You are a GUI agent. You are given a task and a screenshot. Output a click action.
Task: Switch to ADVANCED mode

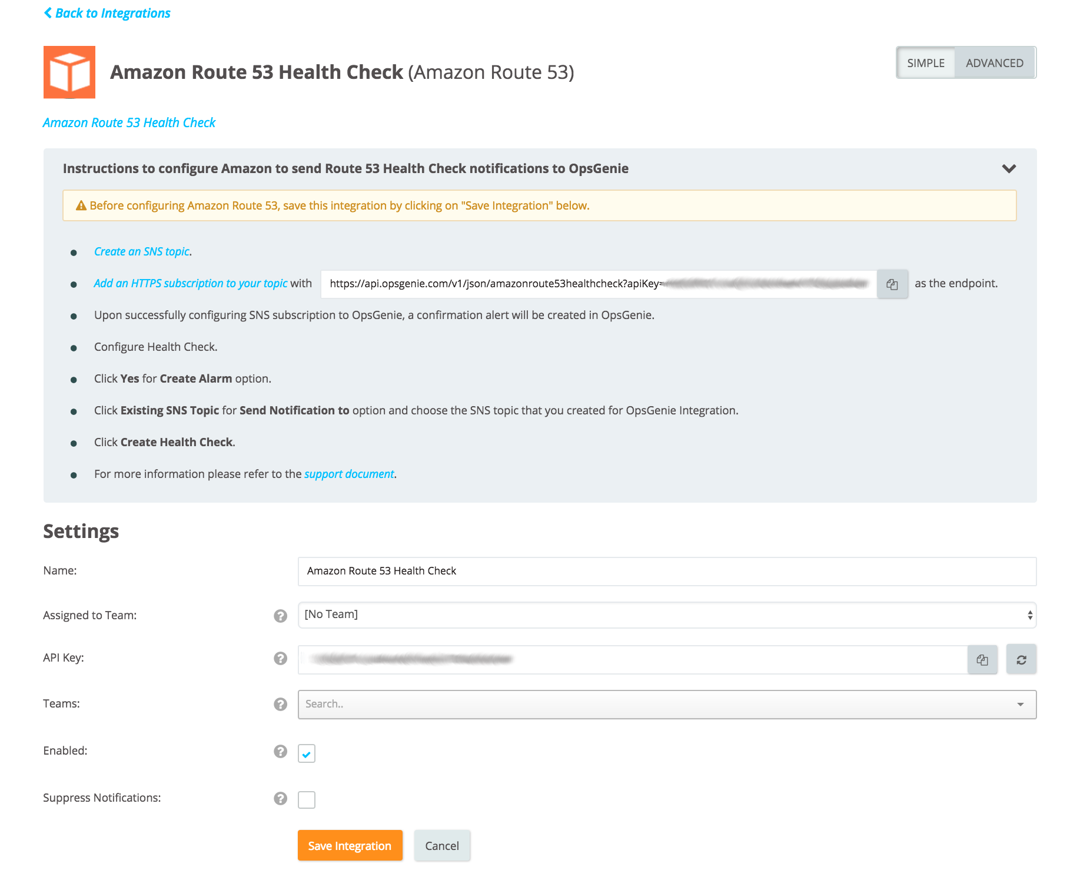click(995, 63)
